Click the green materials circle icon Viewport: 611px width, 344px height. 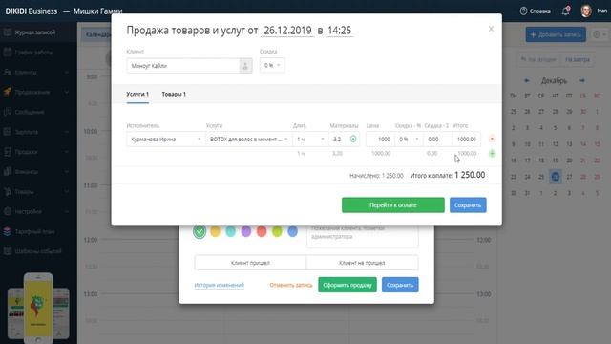pos(353,139)
